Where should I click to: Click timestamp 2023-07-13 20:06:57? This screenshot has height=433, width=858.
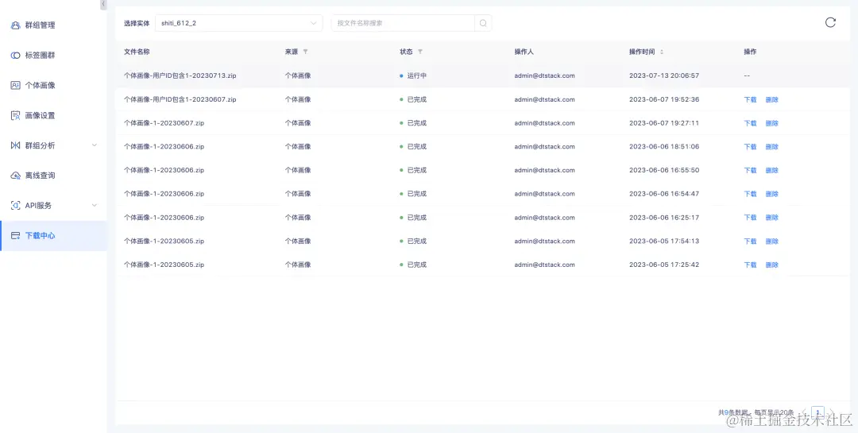click(663, 75)
